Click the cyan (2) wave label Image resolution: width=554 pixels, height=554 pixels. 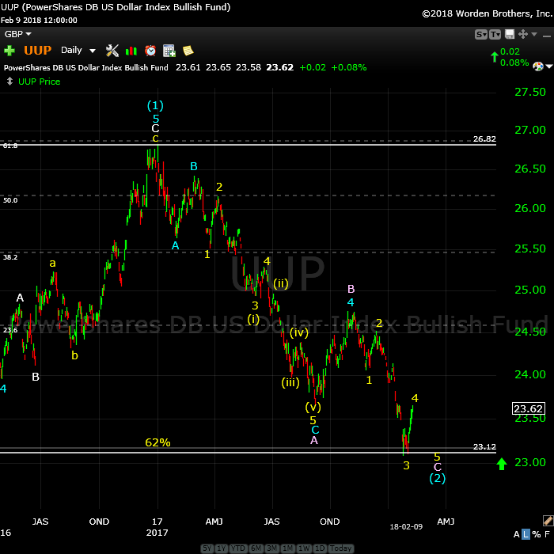pos(438,478)
